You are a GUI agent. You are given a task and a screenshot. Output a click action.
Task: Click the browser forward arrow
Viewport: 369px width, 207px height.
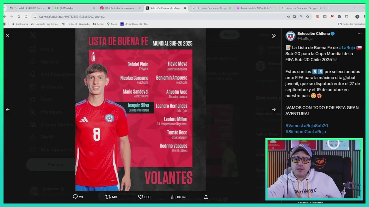point(12,17)
